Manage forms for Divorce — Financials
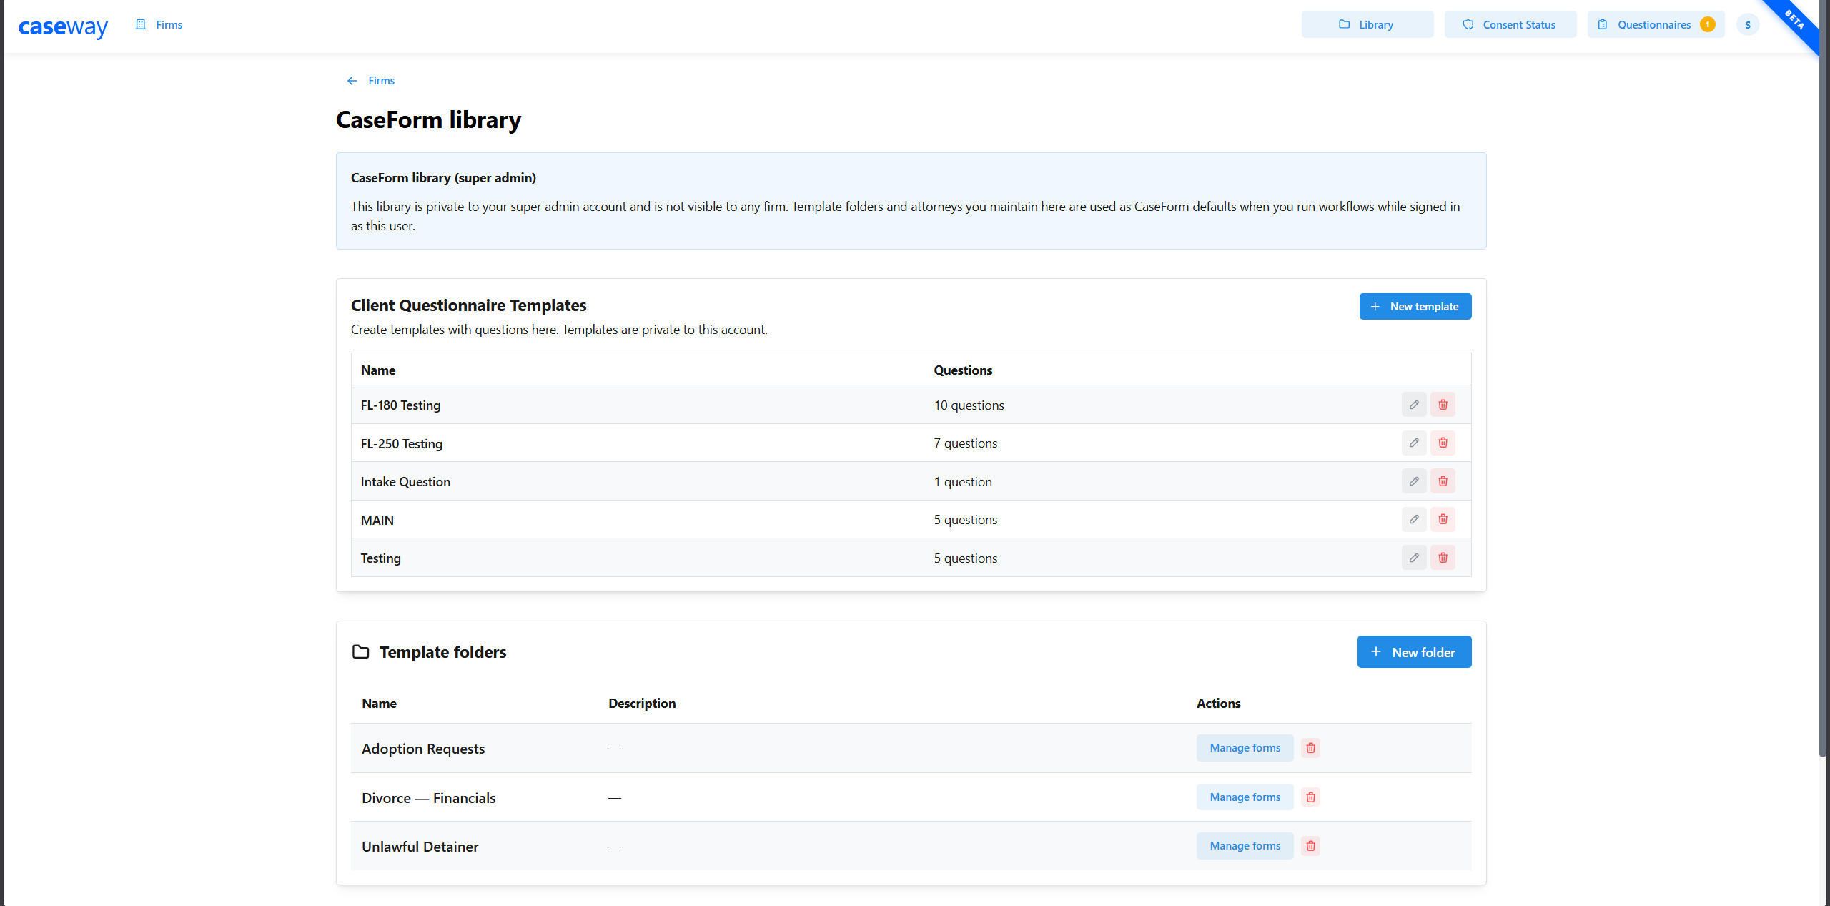Screen dimensions: 1830x906 [1245, 797]
